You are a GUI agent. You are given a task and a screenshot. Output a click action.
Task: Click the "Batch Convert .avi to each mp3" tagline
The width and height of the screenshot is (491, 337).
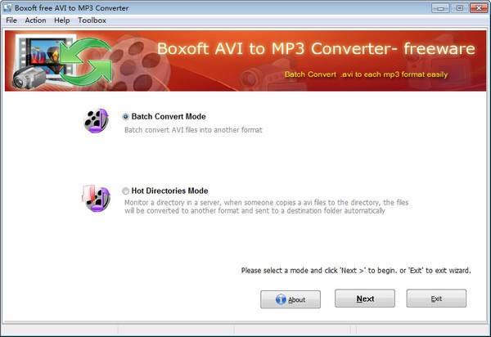click(x=366, y=74)
